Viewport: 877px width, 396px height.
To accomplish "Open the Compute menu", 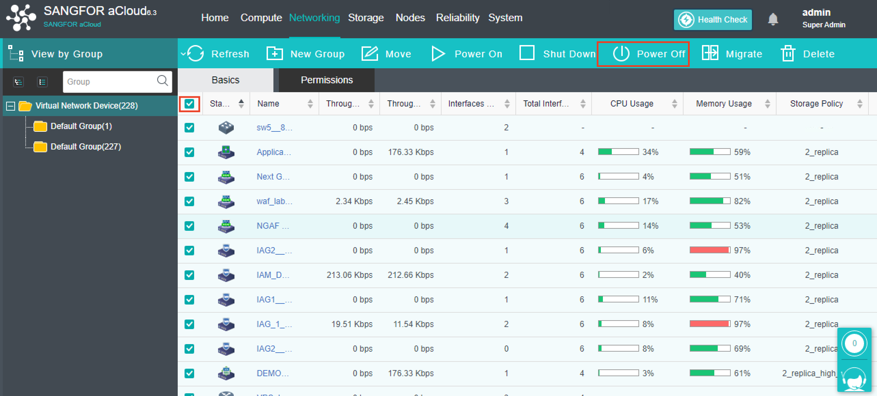I will click(x=261, y=18).
